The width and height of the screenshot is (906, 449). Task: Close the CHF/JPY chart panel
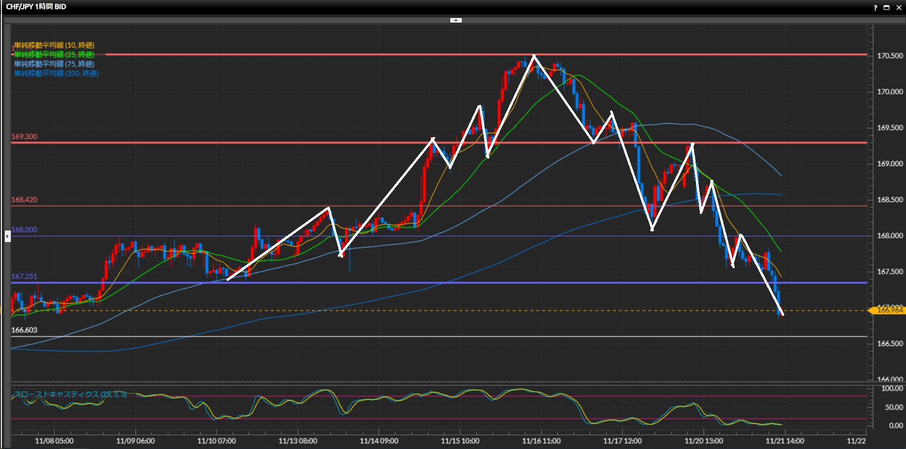[x=898, y=8]
